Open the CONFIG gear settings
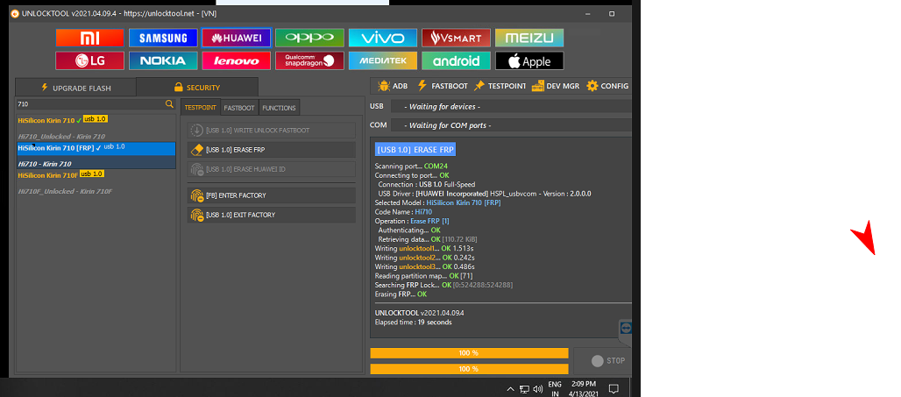Image resolution: width=901 pixels, height=397 pixels. 607,86
